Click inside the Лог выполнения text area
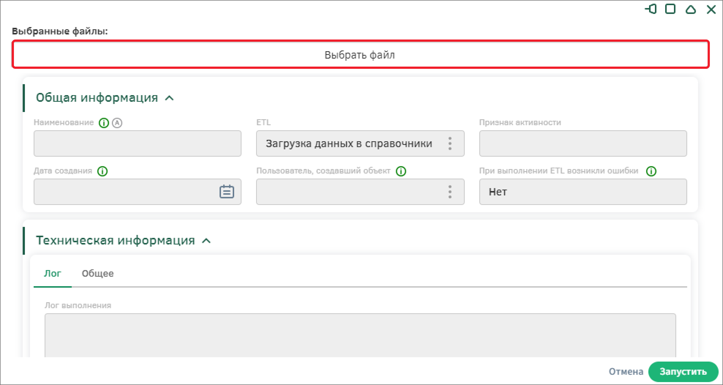Viewport: 723px width, 385px height. point(360,335)
